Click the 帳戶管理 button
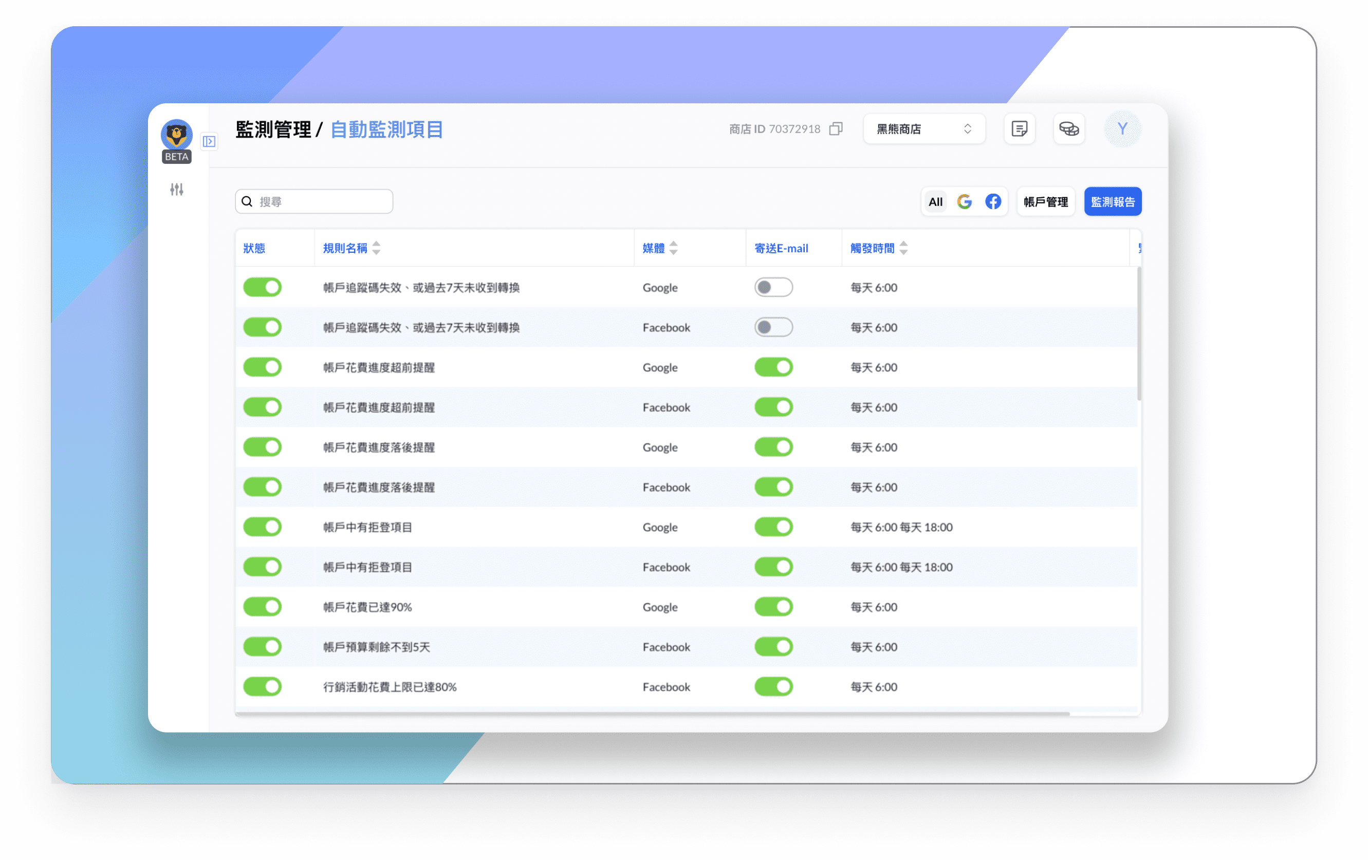The height and width of the screenshot is (860, 1368). [x=1045, y=202]
